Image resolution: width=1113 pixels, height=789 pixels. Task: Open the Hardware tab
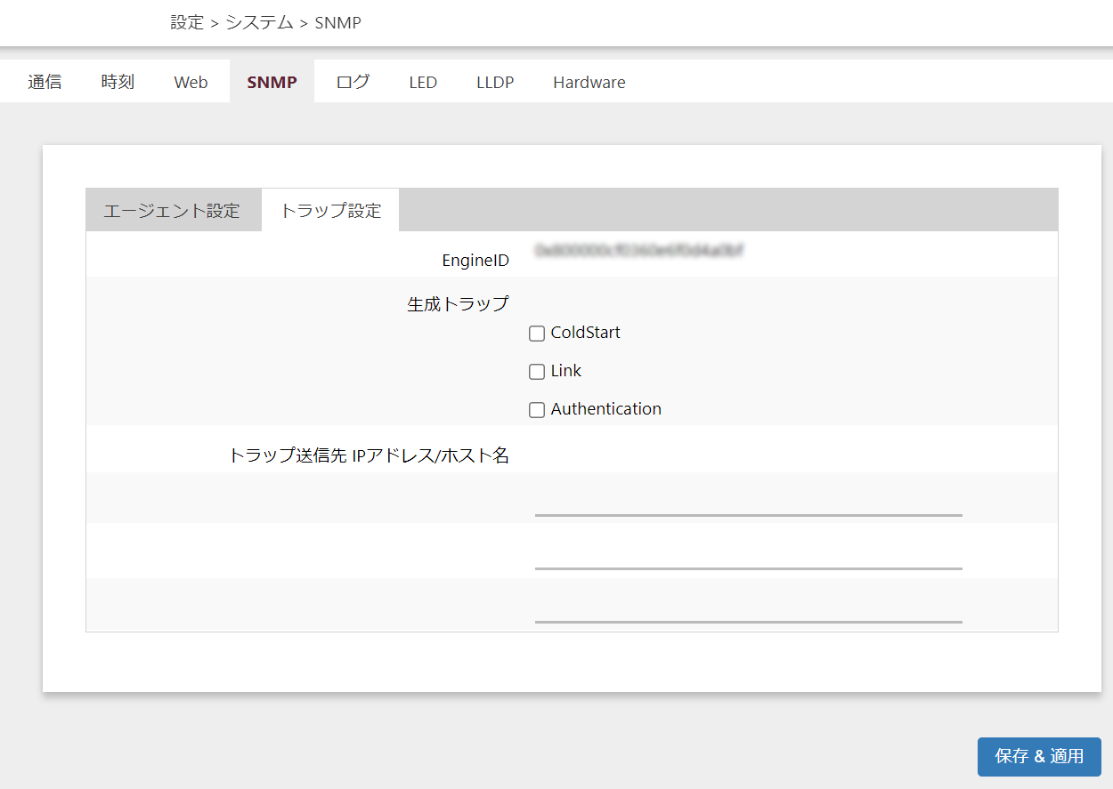tap(589, 83)
